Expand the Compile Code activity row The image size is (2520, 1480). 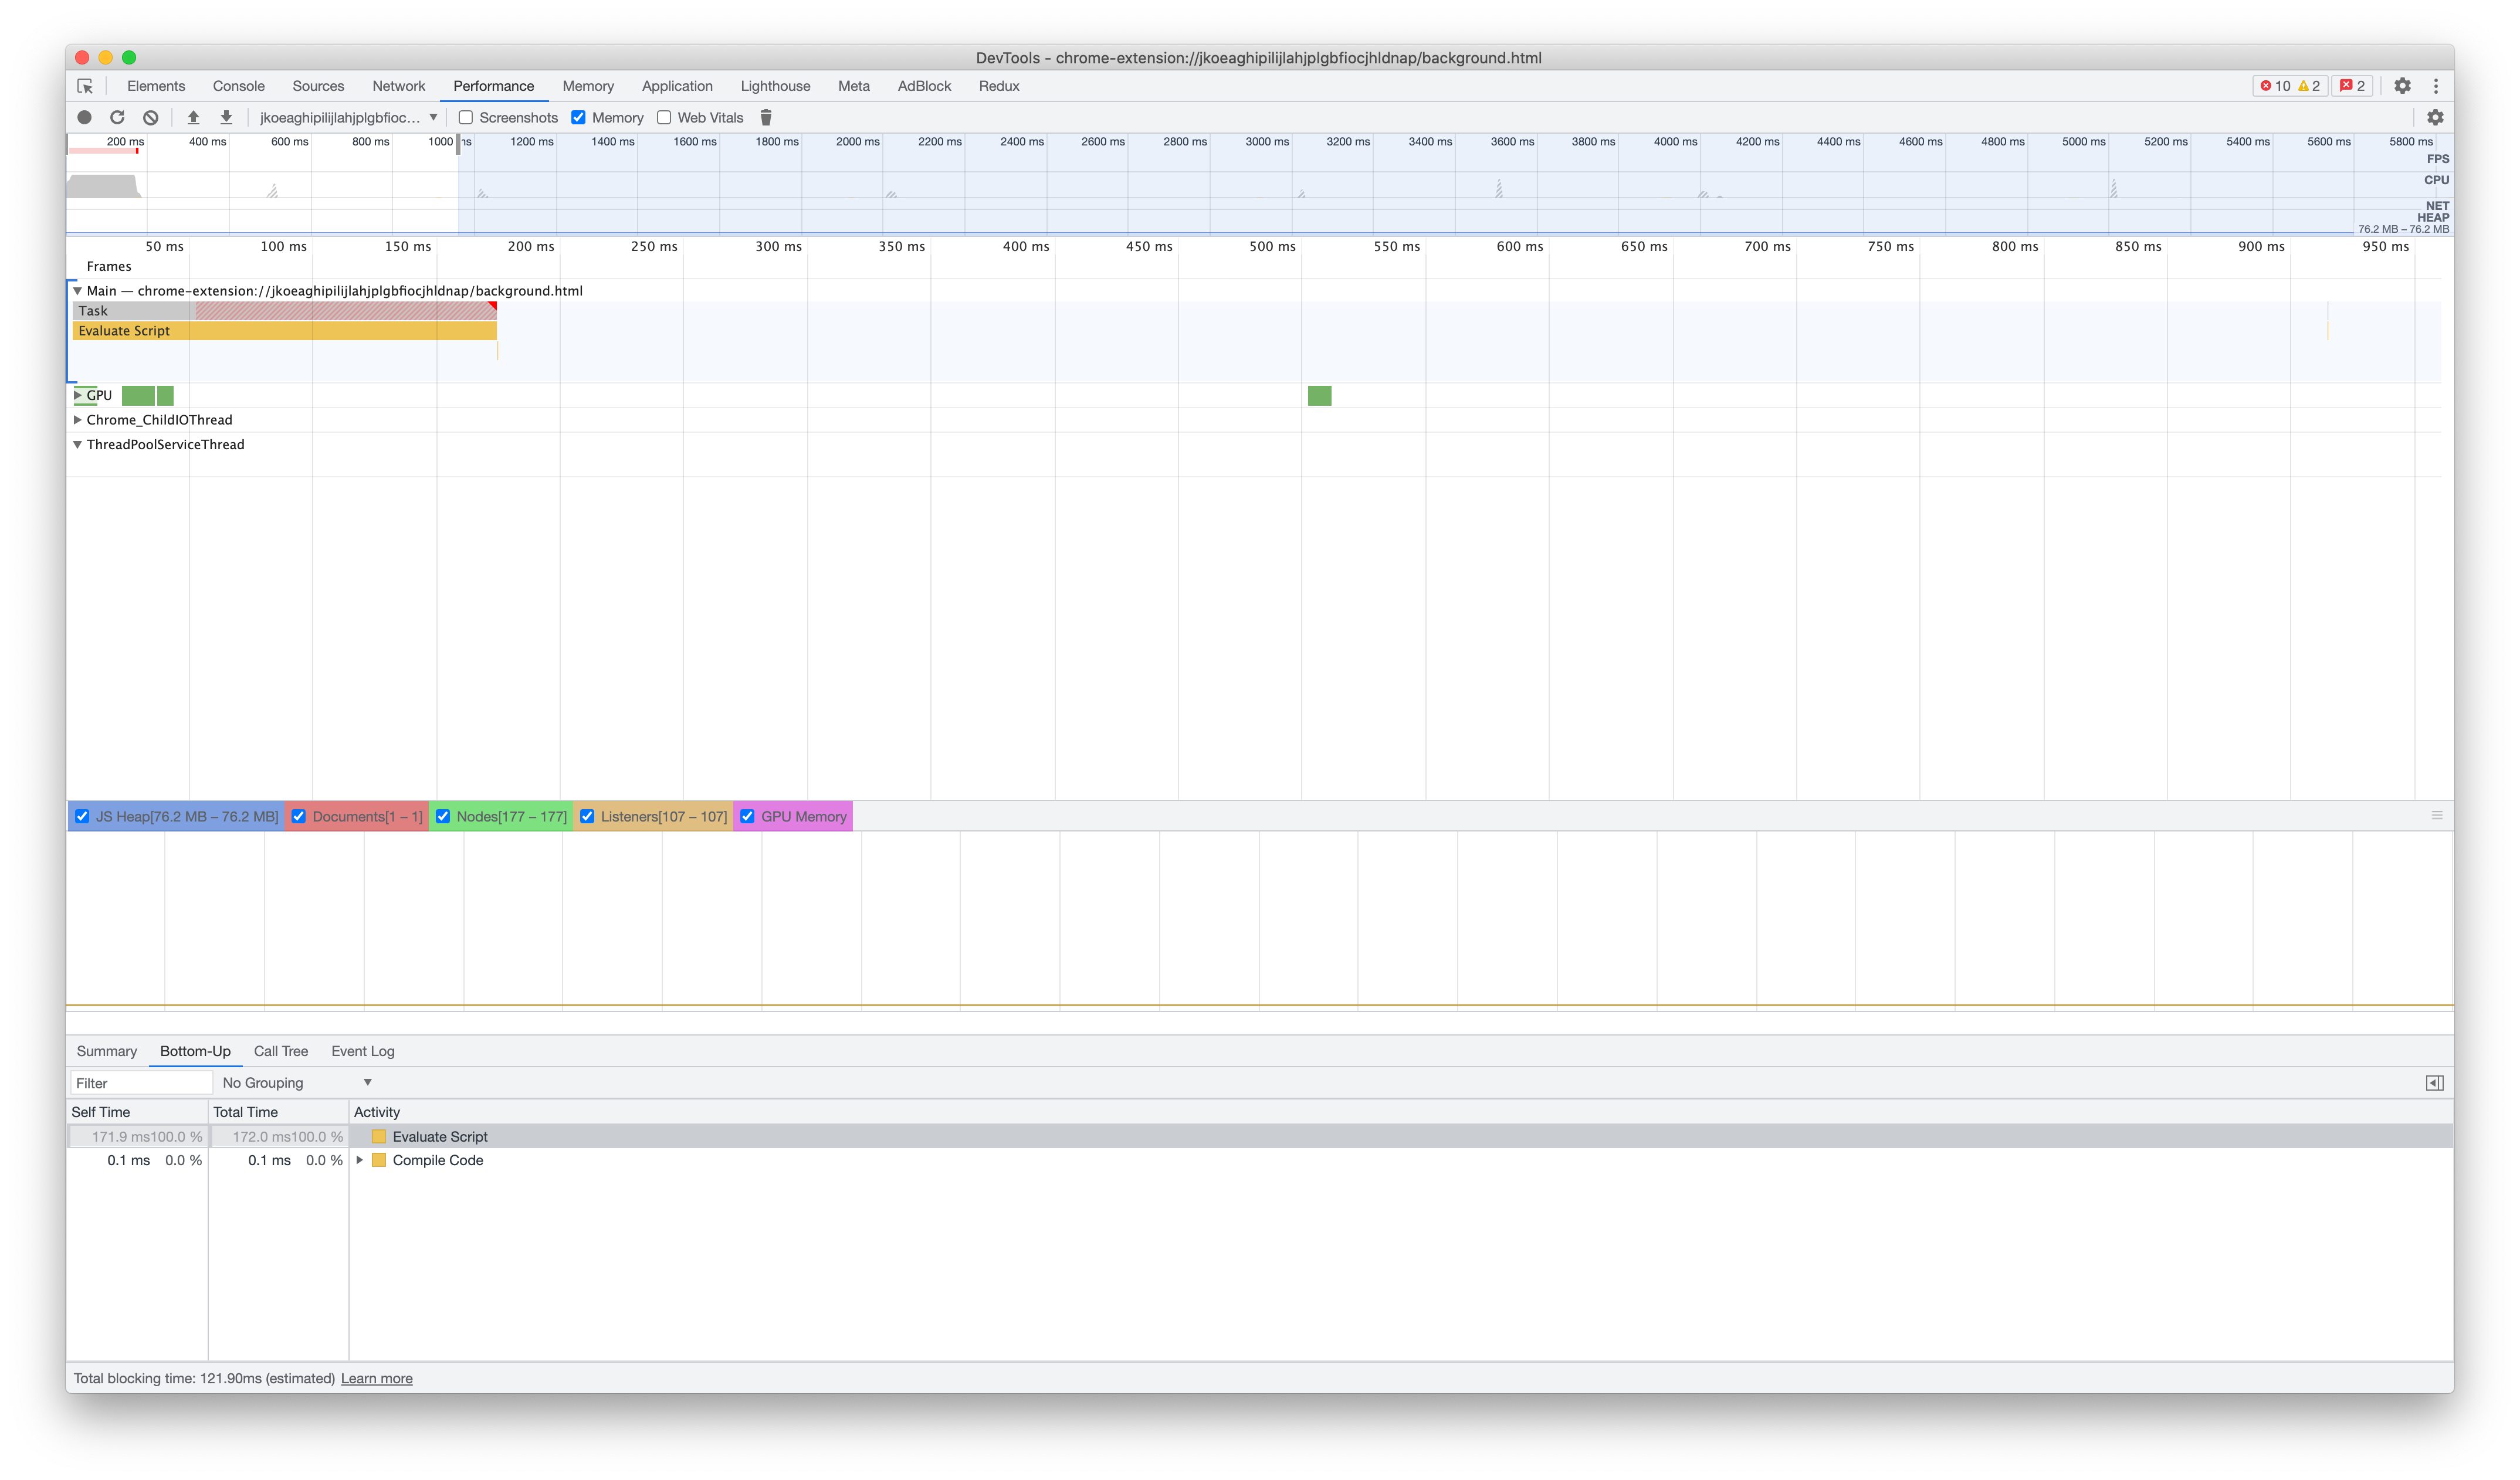coord(359,1160)
